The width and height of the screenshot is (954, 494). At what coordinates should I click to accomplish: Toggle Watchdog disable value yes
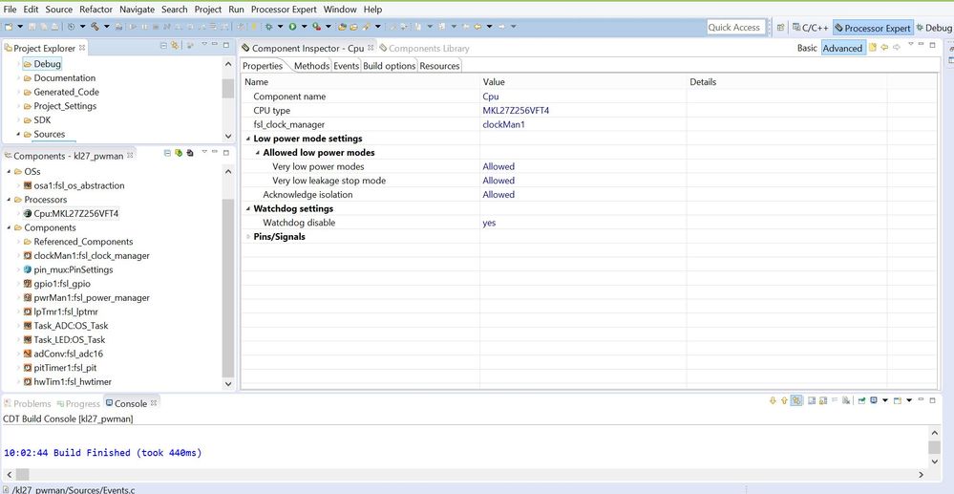click(489, 223)
